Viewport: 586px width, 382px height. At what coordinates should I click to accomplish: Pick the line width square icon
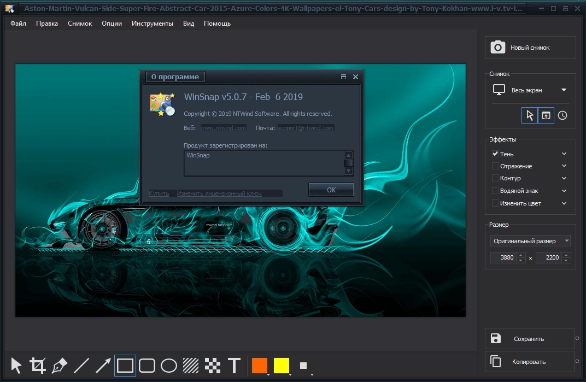[x=303, y=366]
